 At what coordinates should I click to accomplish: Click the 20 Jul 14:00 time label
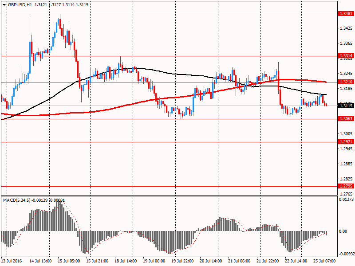click(211, 261)
